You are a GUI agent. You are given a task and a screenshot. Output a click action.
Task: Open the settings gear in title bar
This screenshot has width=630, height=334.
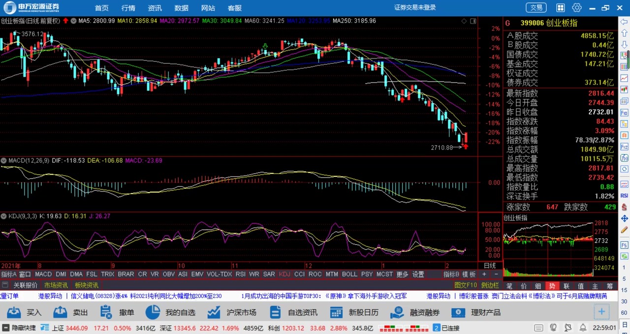tap(577, 8)
